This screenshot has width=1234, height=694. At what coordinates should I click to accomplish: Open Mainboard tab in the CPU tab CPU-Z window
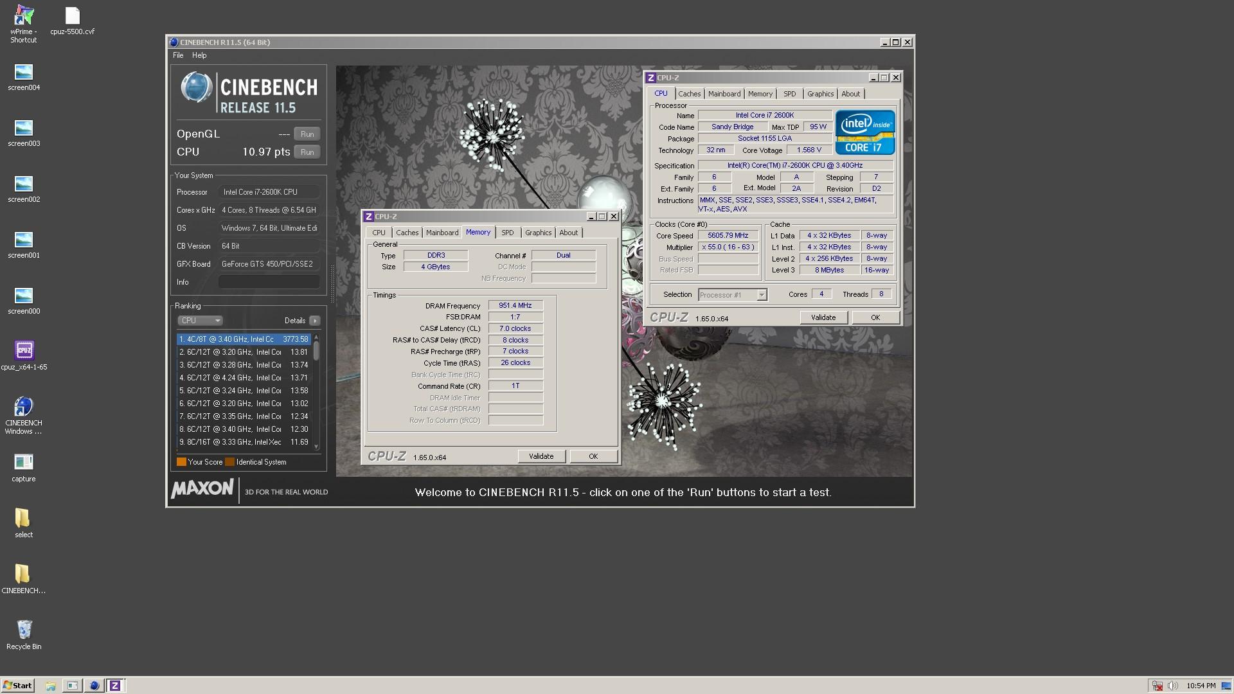tap(724, 94)
